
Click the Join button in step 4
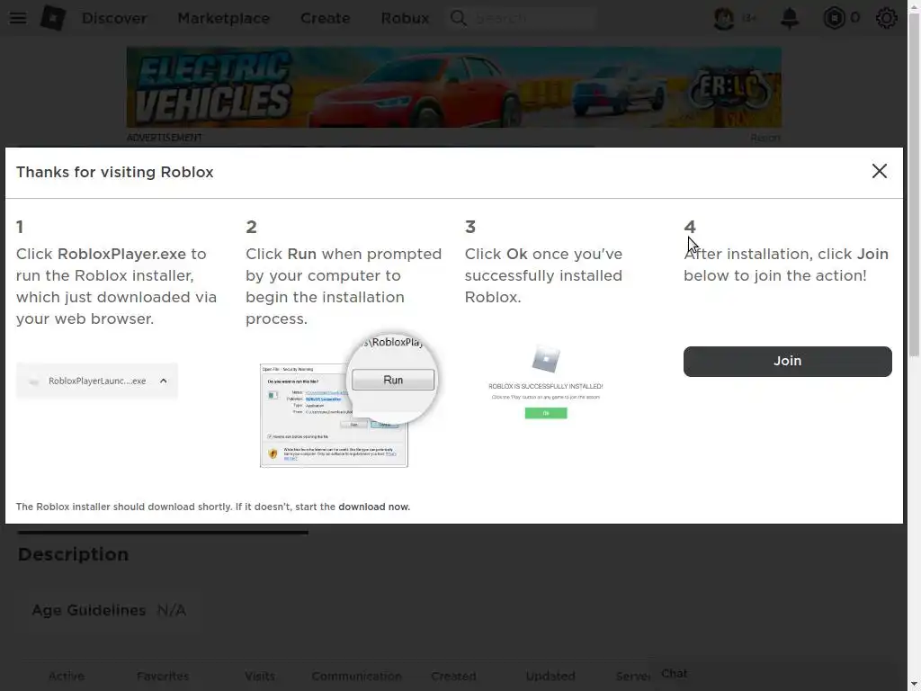[x=787, y=362]
